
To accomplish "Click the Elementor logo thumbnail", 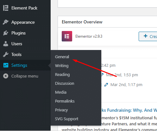I will point(67,36).
